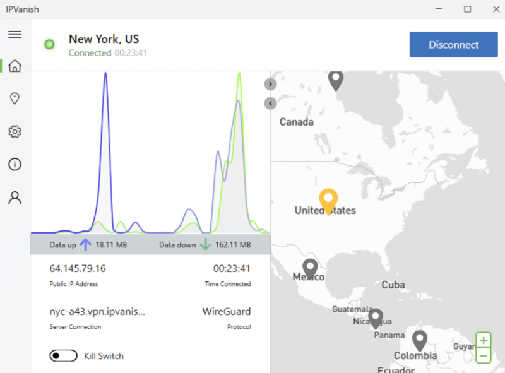The width and height of the screenshot is (505, 373).
Task: Click the WireGuard protocol label
Action: [x=226, y=311]
